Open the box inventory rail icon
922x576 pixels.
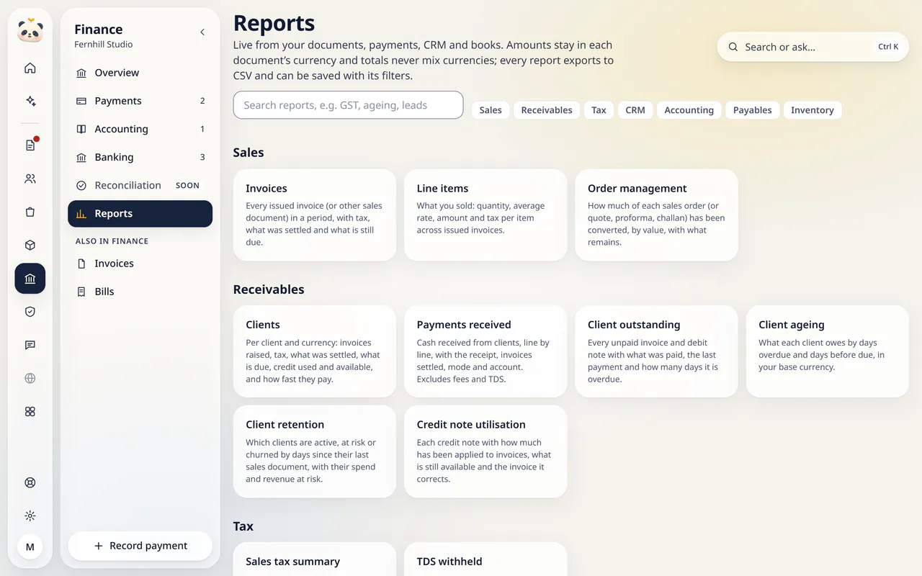point(30,245)
